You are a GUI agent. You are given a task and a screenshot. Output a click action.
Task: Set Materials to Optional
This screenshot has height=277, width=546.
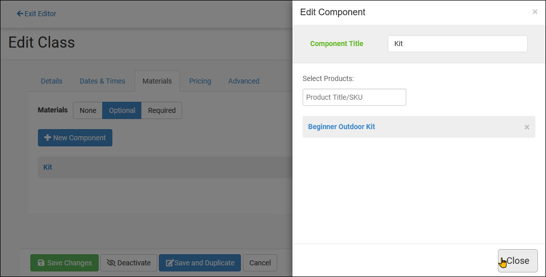tap(122, 110)
